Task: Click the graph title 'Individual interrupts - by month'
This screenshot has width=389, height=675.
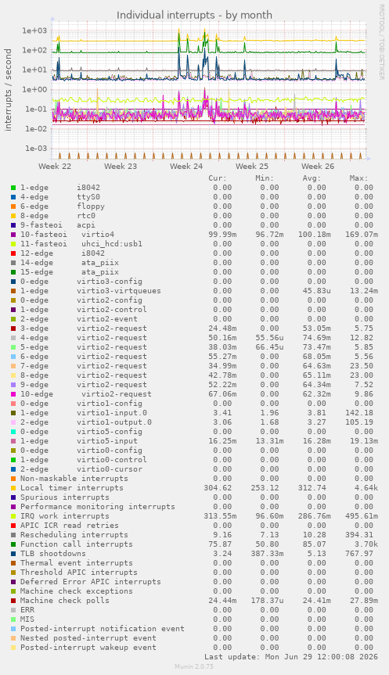Action: [194, 15]
